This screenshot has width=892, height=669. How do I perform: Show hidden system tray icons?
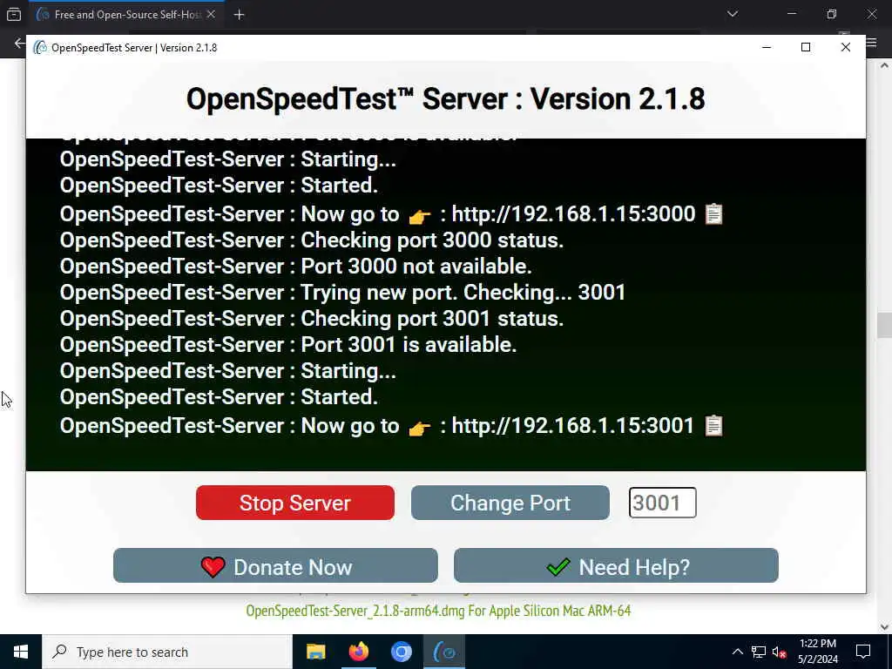point(737,652)
